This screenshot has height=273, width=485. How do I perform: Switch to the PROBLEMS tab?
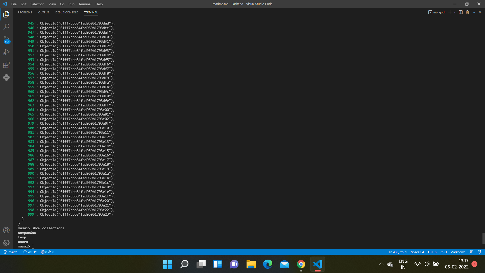click(25, 12)
